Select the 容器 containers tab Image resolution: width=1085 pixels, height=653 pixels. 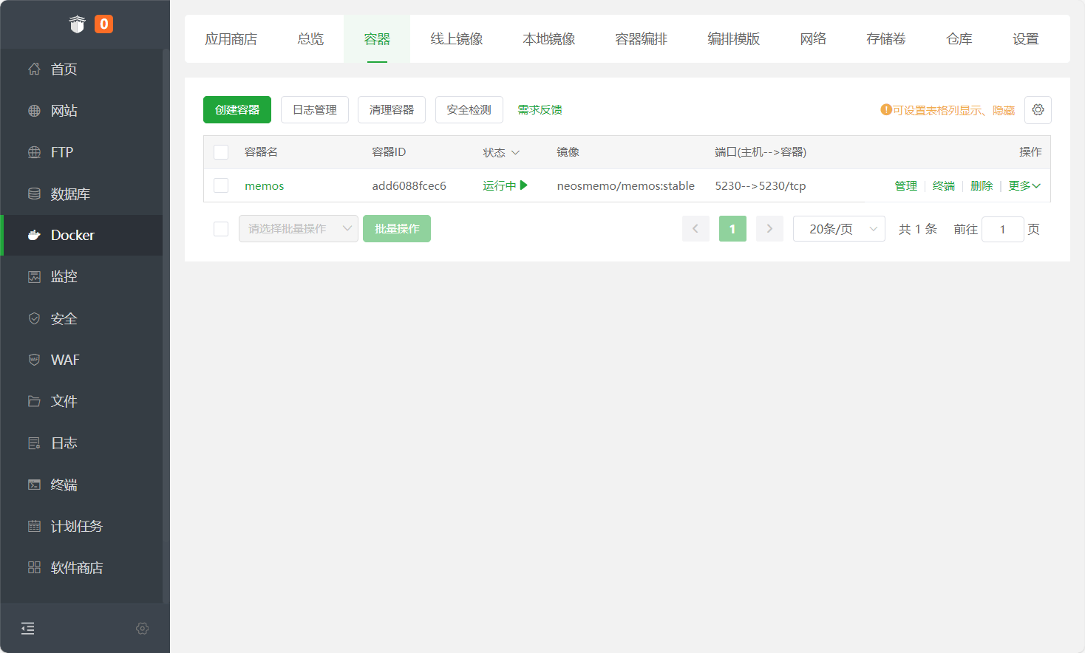pos(377,39)
